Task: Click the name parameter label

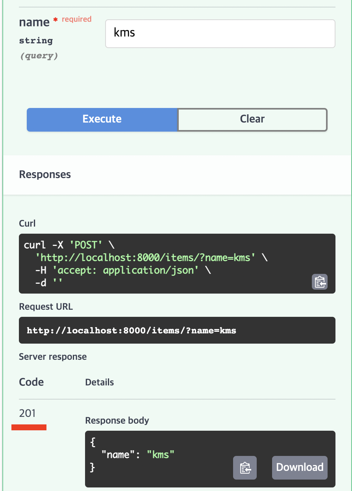Action: tap(34, 22)
